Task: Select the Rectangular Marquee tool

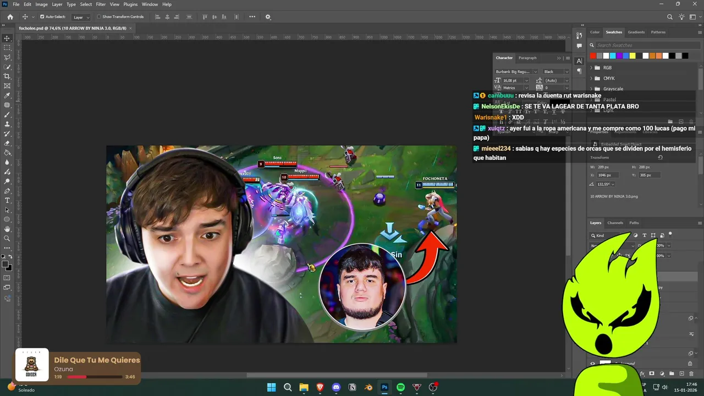Action: (x=7, y=48)
